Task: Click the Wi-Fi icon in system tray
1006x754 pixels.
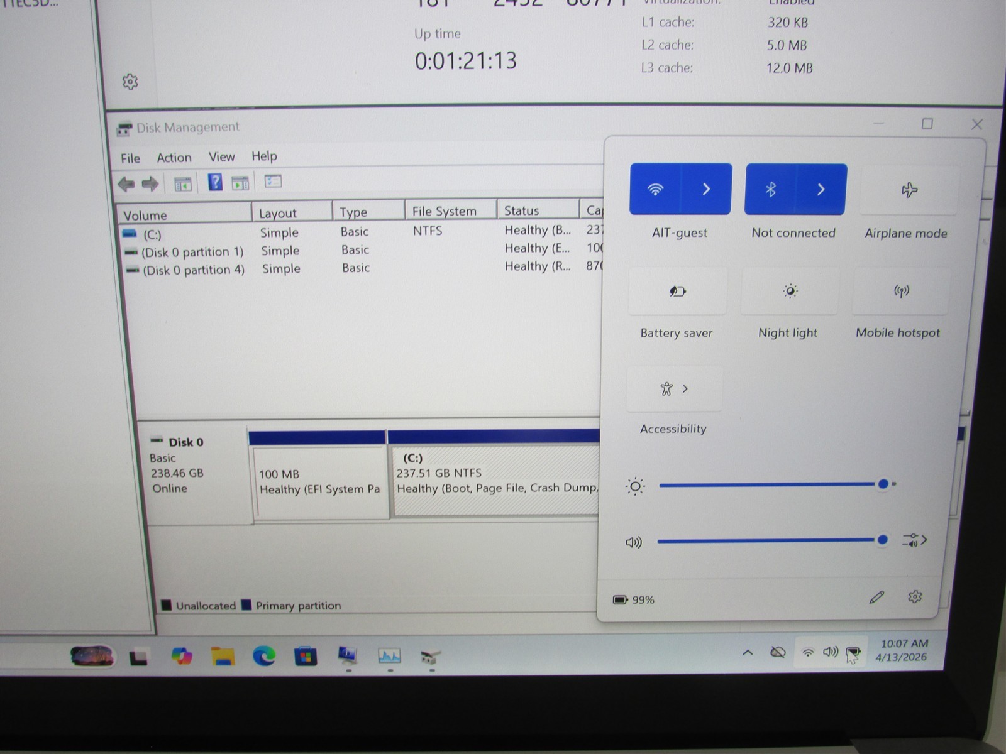Action: pyautogui.click(x=808, y=653)
